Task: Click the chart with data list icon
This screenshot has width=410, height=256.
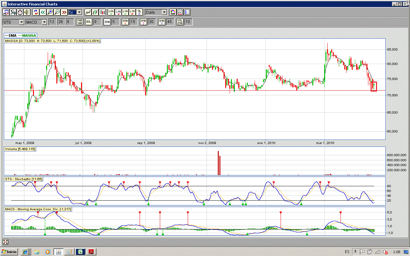Action: click(187, 12)
